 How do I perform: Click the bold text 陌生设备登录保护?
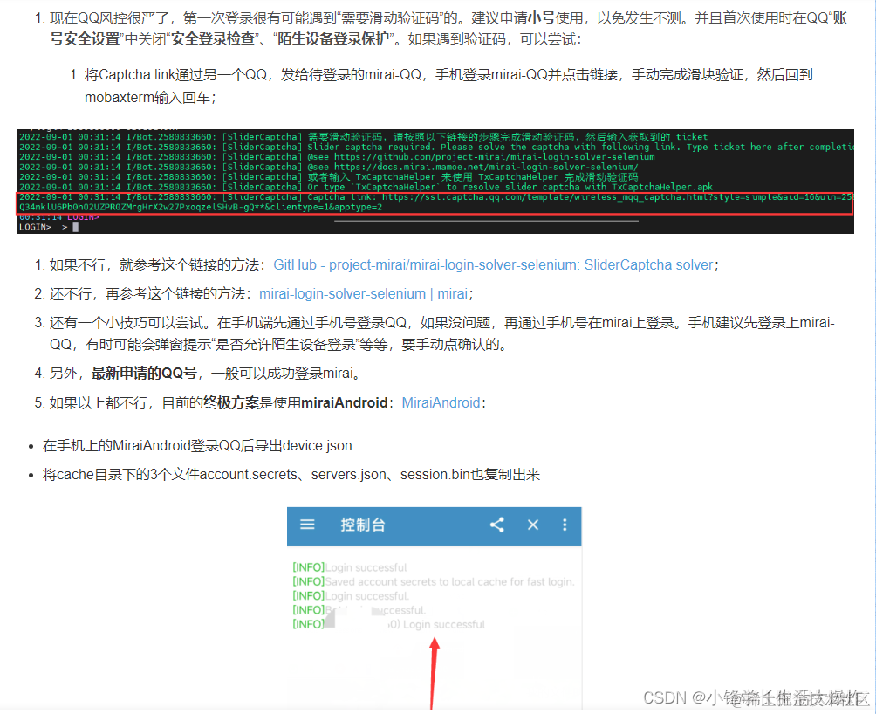tap(333, 39)
